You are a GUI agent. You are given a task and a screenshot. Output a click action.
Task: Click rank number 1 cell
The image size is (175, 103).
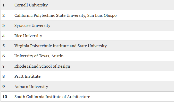[7, 5]
